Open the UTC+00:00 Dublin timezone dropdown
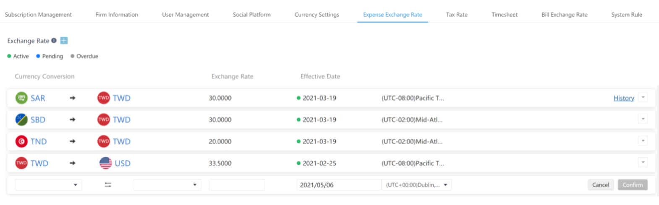Viewport: 659px width, 205px height. tap(416, 185)
